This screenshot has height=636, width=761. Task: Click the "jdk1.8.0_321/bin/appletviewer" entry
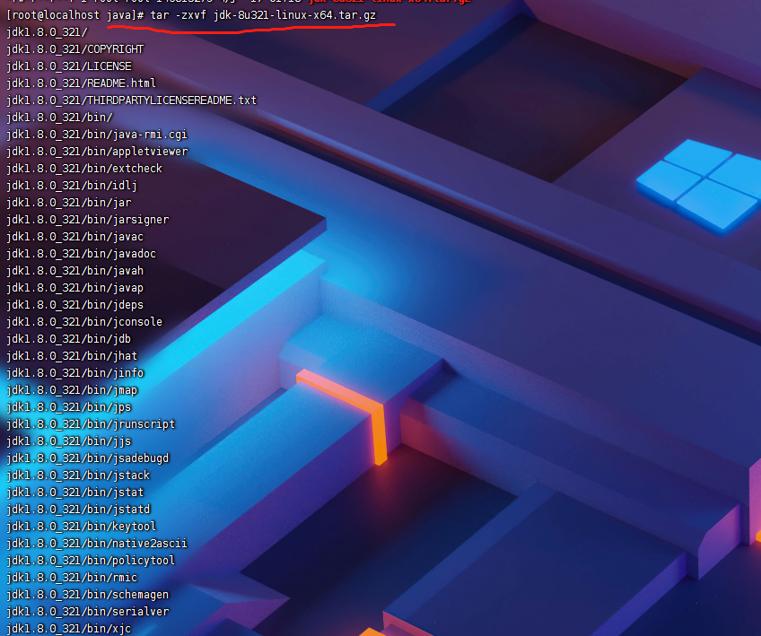tap(97, 152)
